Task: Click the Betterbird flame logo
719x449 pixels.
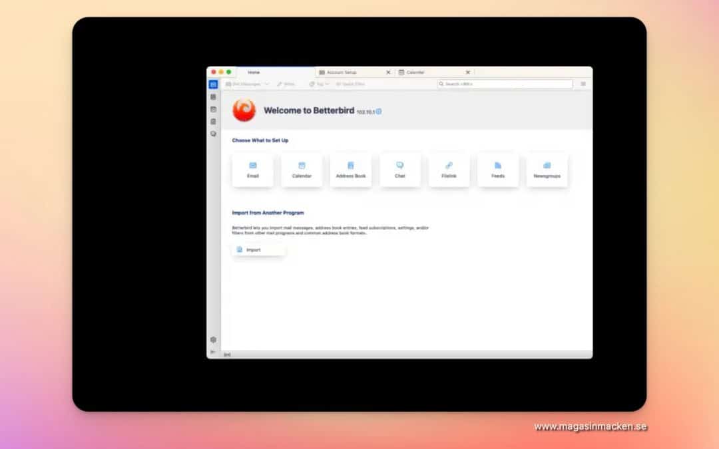Action: [x=244, y=110]
